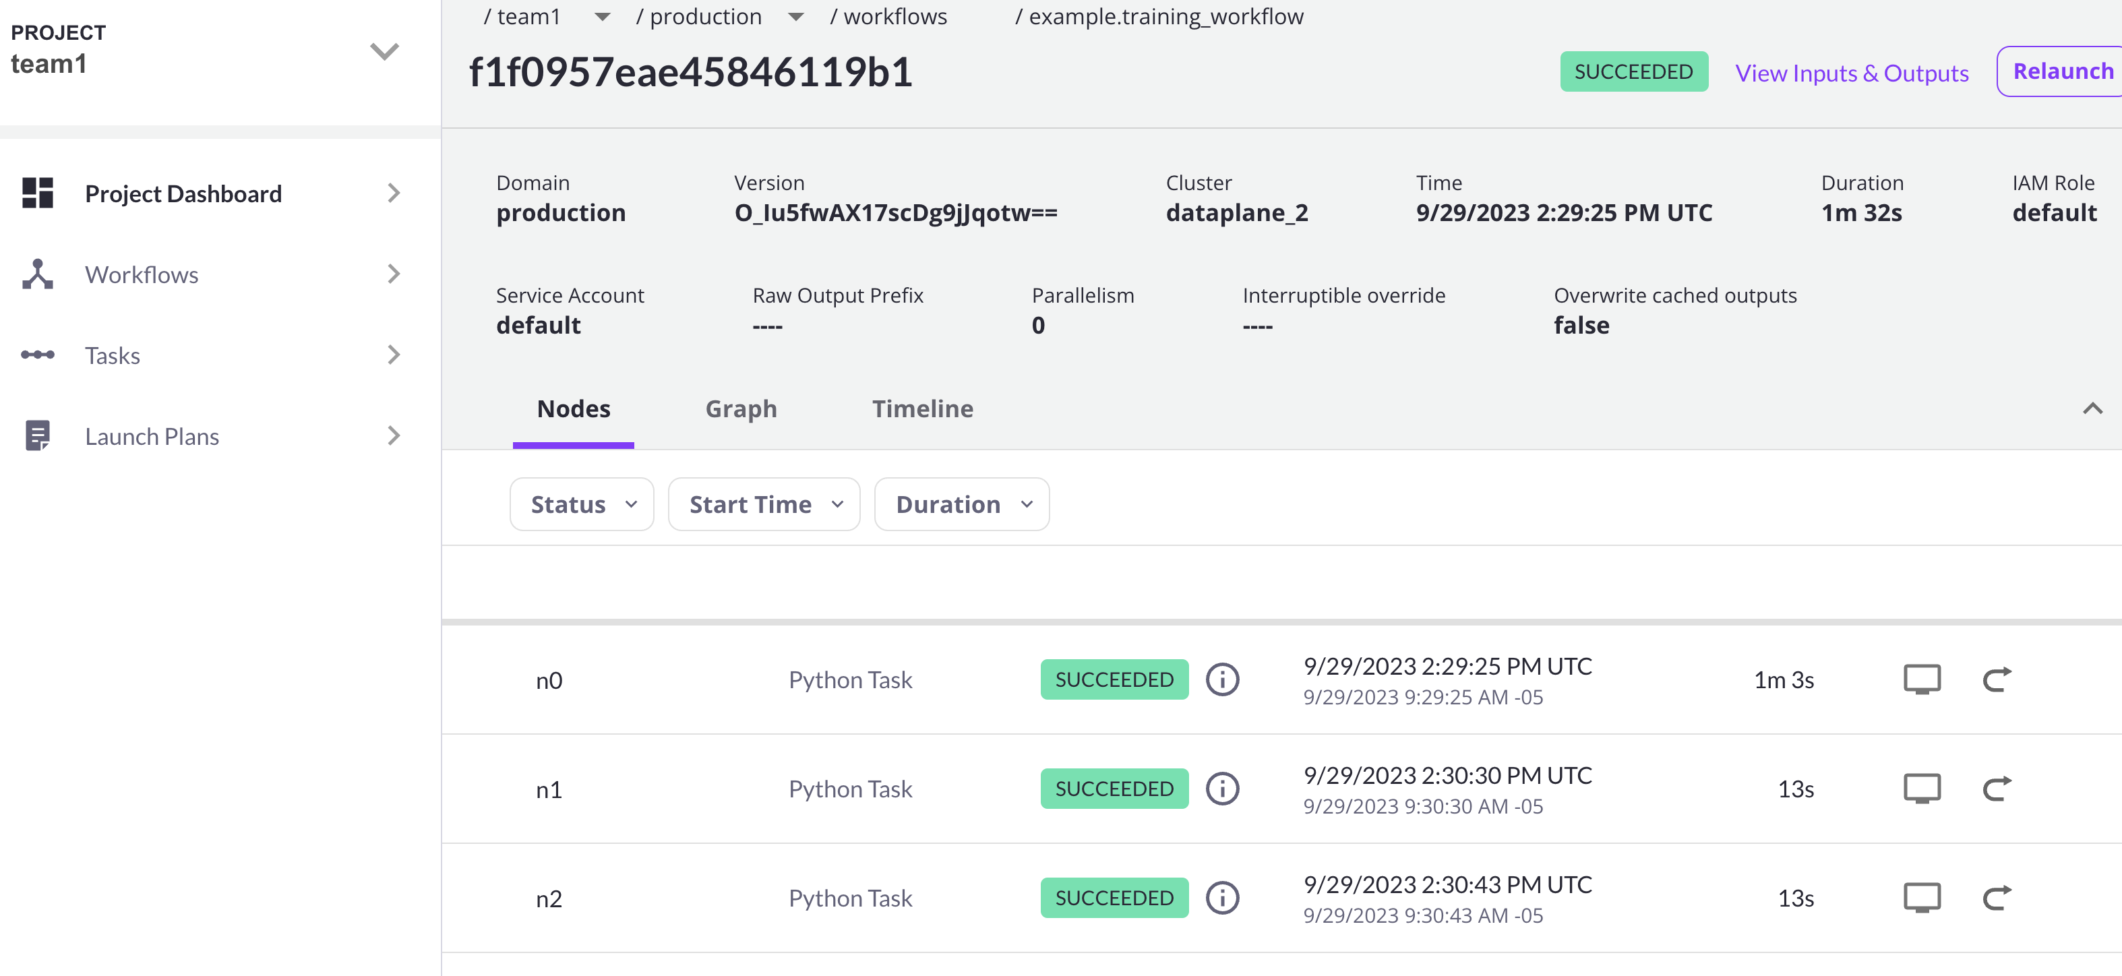The width and height of the screenshot is (2122, 976).
Task: Click View Inputs & Outputs link
Action: click(1851, 73)
